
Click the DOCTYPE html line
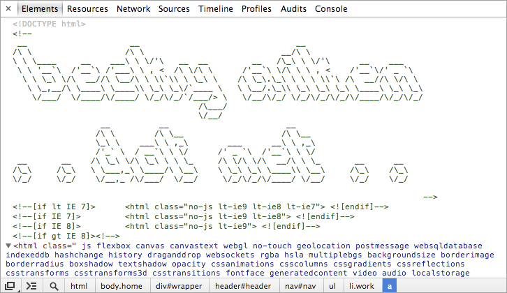[49, 24]
